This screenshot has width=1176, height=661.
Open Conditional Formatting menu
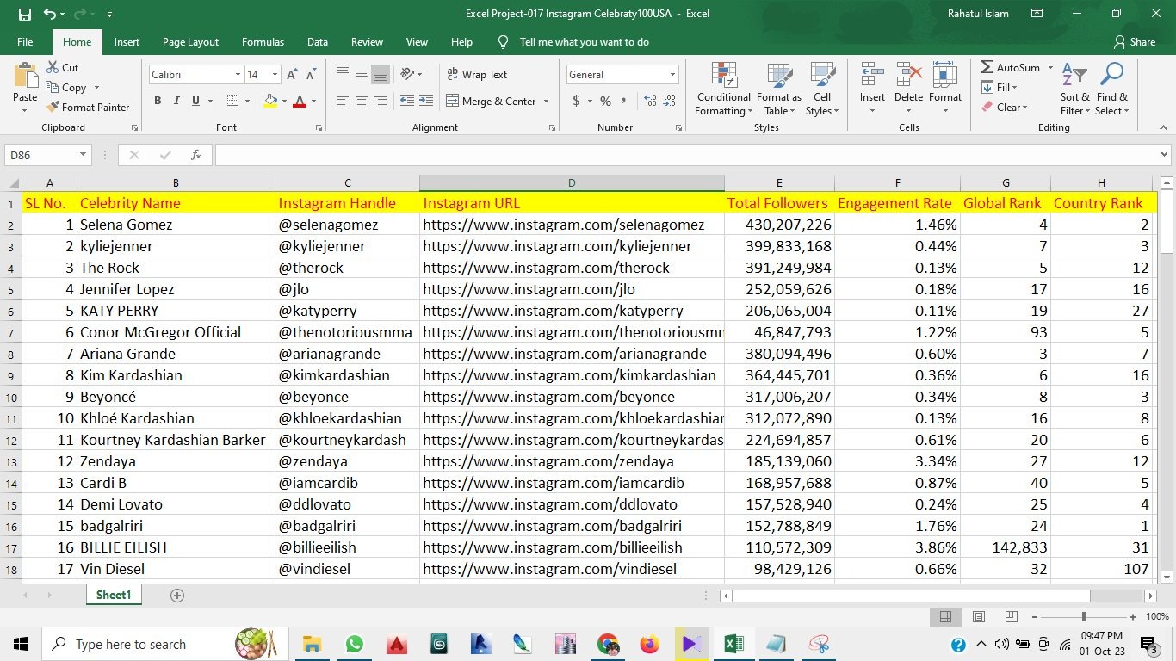(723, 89)
